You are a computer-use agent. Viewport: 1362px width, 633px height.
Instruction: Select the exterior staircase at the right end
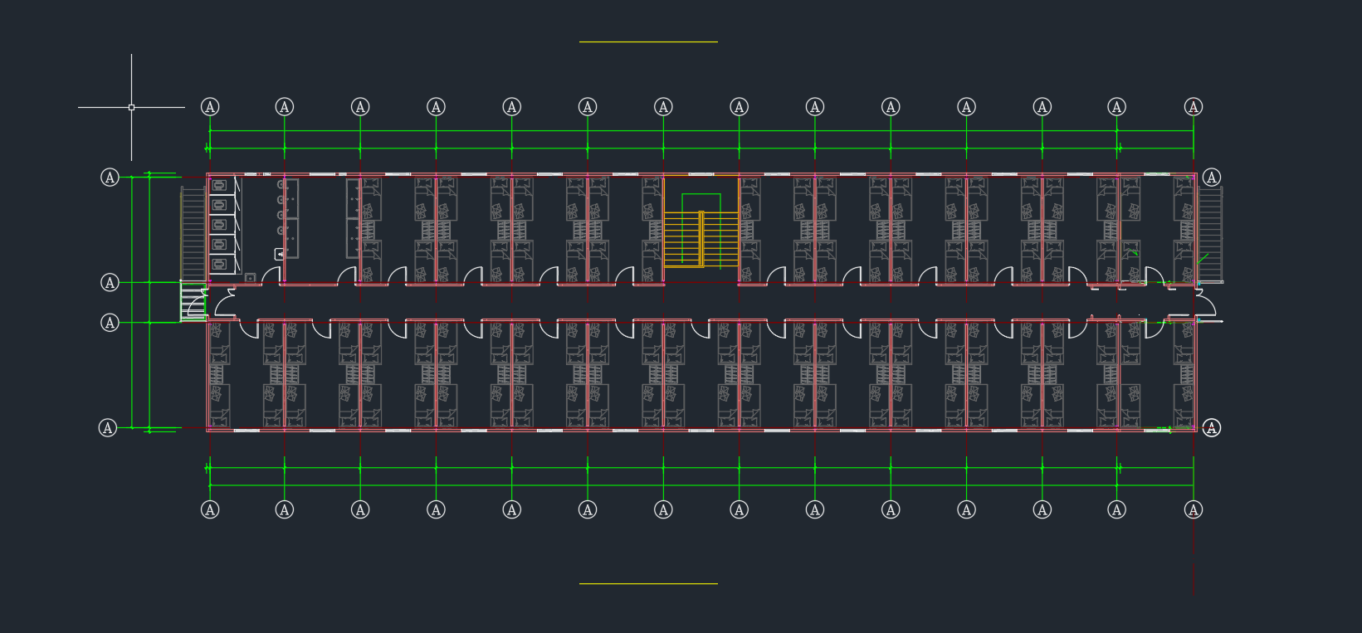[1210, 234]
